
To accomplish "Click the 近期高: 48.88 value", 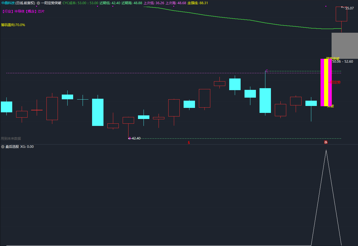I will 132,3.
